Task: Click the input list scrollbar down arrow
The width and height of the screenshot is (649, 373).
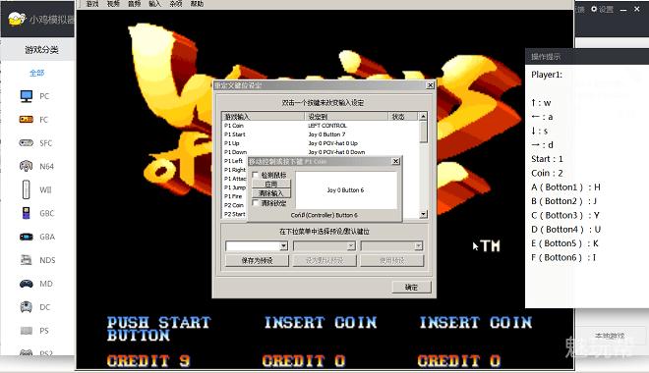Action: (423, 214)
